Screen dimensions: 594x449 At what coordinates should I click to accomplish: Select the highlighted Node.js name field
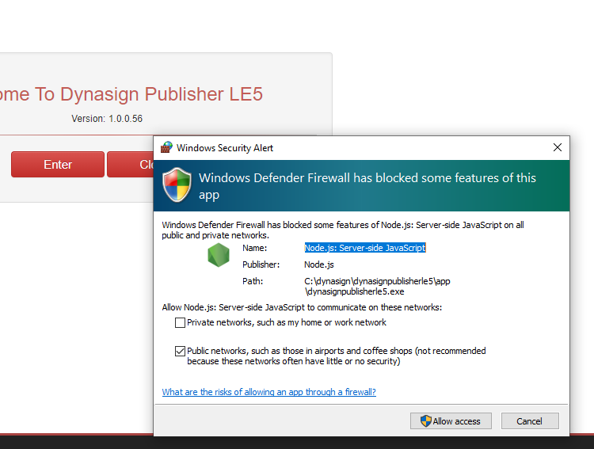pyautogui.click(x=365, y=248)
